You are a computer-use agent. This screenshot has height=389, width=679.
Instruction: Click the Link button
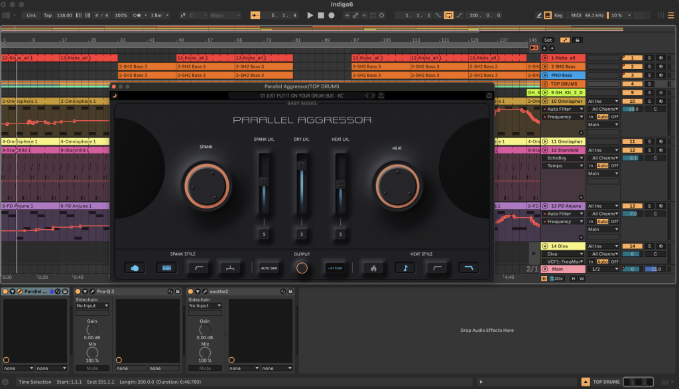(31, 15)
